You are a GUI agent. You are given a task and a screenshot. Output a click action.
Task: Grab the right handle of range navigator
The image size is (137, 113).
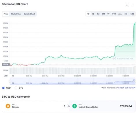136,81
